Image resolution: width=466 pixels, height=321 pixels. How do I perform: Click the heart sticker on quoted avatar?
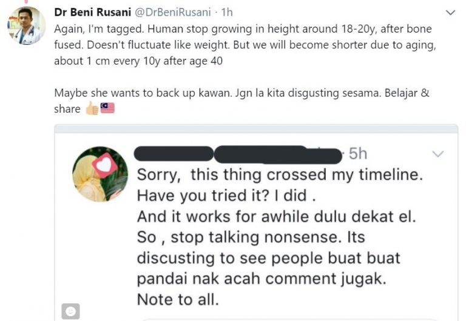[104, 165]
